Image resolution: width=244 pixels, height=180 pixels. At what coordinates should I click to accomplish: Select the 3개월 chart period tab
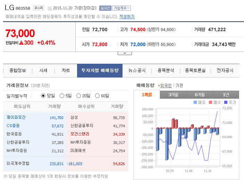(173, 94)
